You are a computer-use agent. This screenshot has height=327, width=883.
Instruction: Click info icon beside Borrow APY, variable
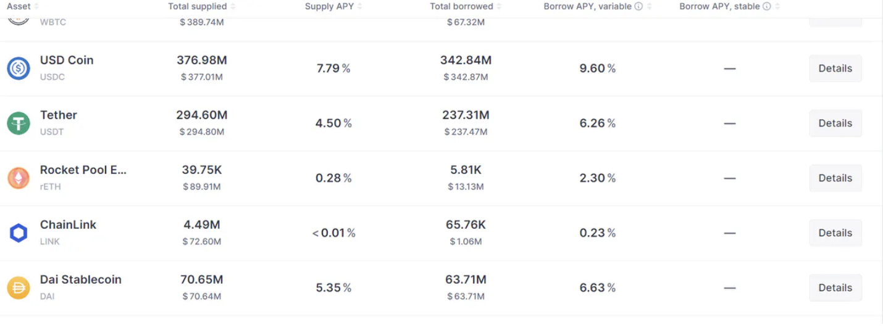(638, 6)
